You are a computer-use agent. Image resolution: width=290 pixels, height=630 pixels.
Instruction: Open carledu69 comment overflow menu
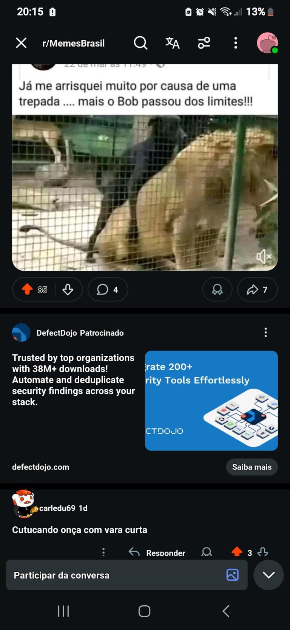pos(103,552)
